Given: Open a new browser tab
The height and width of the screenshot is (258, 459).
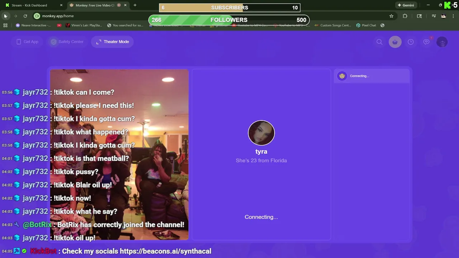Looking at the screenshot, I should tap(135, 5).
